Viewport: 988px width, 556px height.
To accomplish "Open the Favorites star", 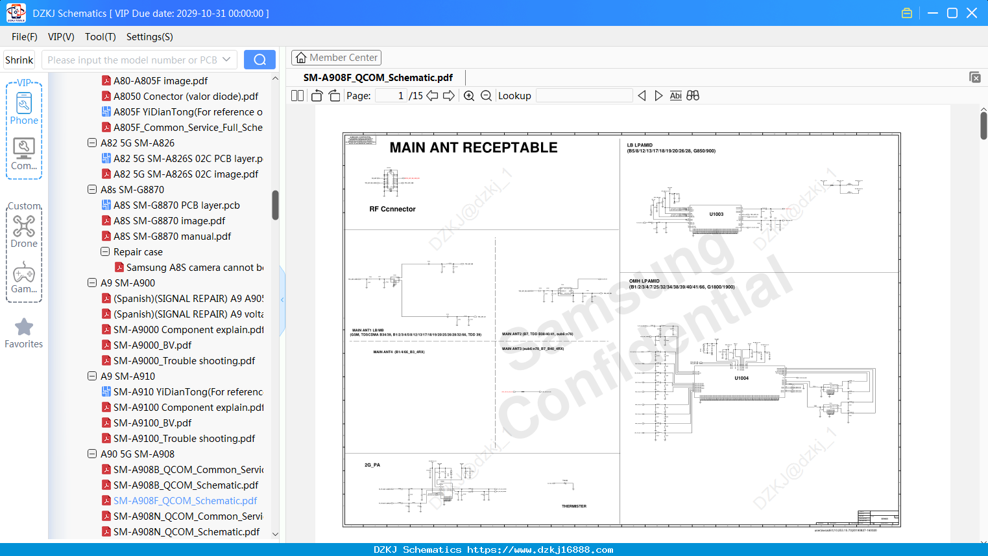I will point(24,333).
